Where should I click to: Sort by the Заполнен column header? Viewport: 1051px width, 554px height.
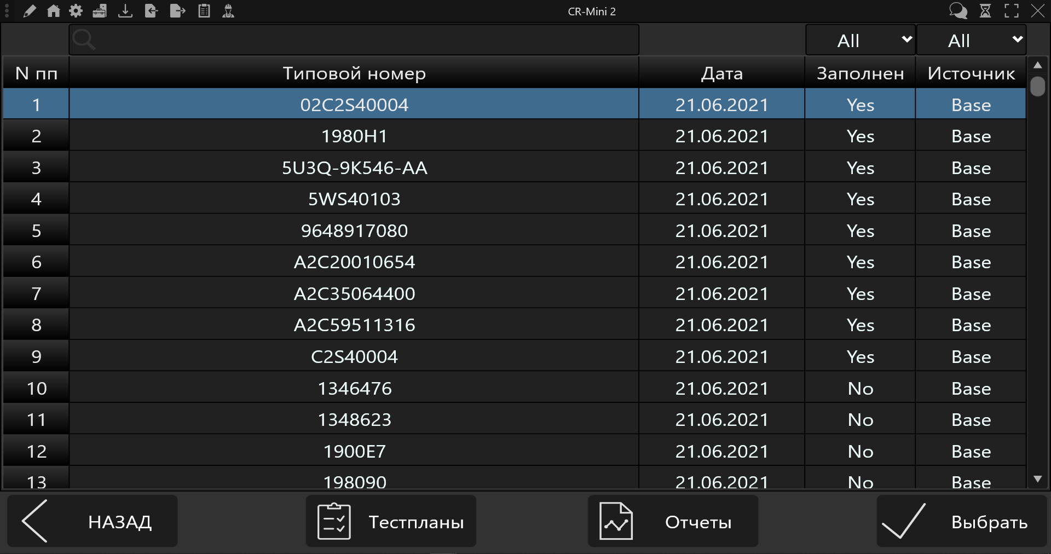(861, 73)
